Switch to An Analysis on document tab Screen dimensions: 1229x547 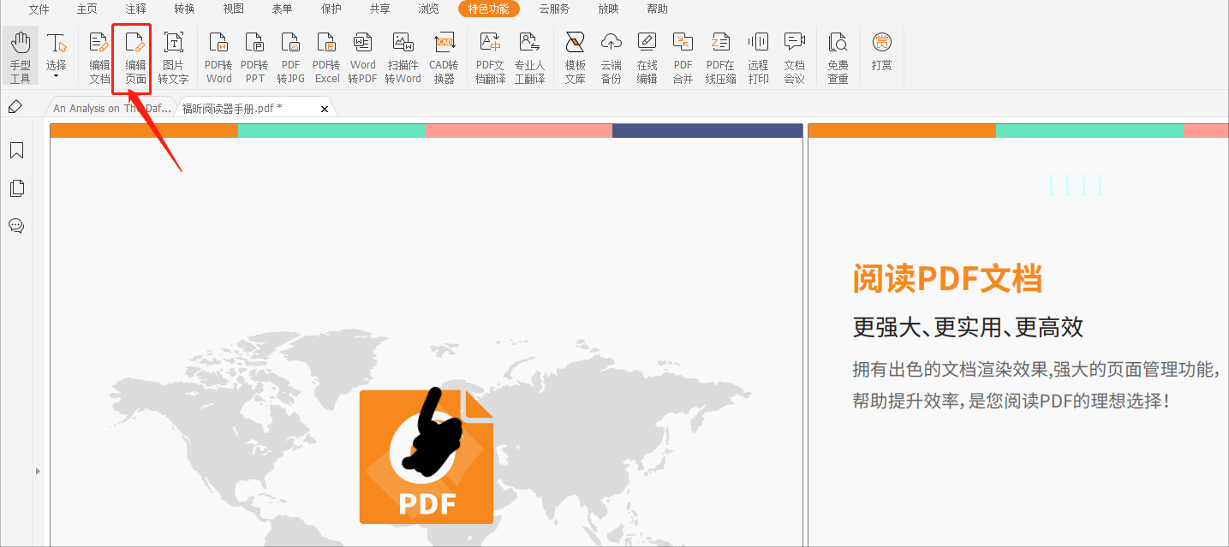[111, 109]
